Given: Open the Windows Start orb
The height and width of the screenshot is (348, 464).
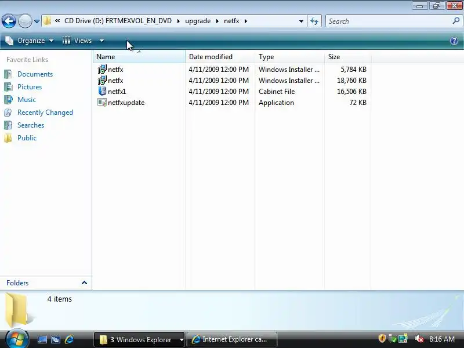Looking at the screenshot, I should click(17, 339).
